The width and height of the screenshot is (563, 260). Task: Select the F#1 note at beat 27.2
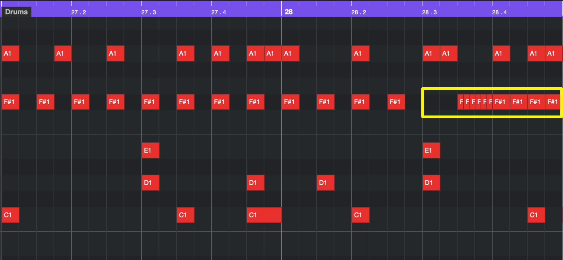click(x=80, y=102)
